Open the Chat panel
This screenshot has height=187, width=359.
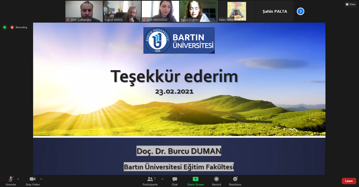(x=175, y=180)
